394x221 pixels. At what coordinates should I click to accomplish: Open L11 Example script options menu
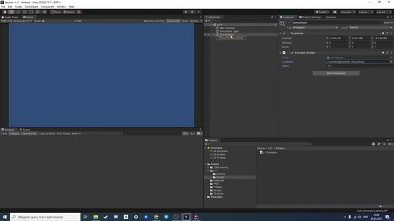click(391, 53)
